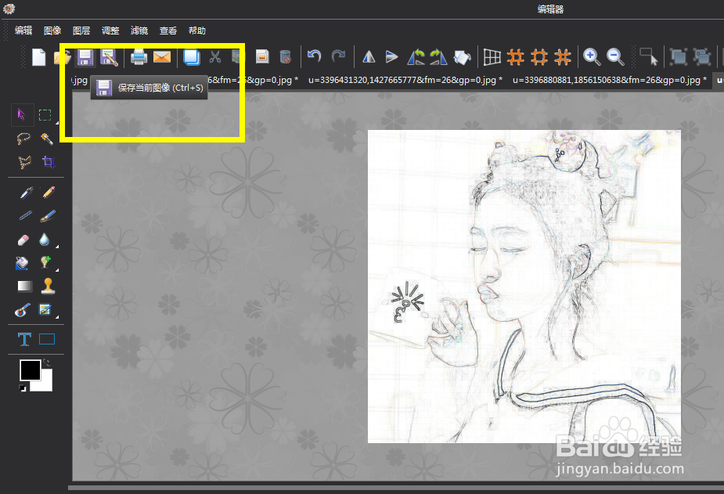Create a new blank image file
Image resolution: width=724 pixels, height=494 pixels.
click(39, 57)
